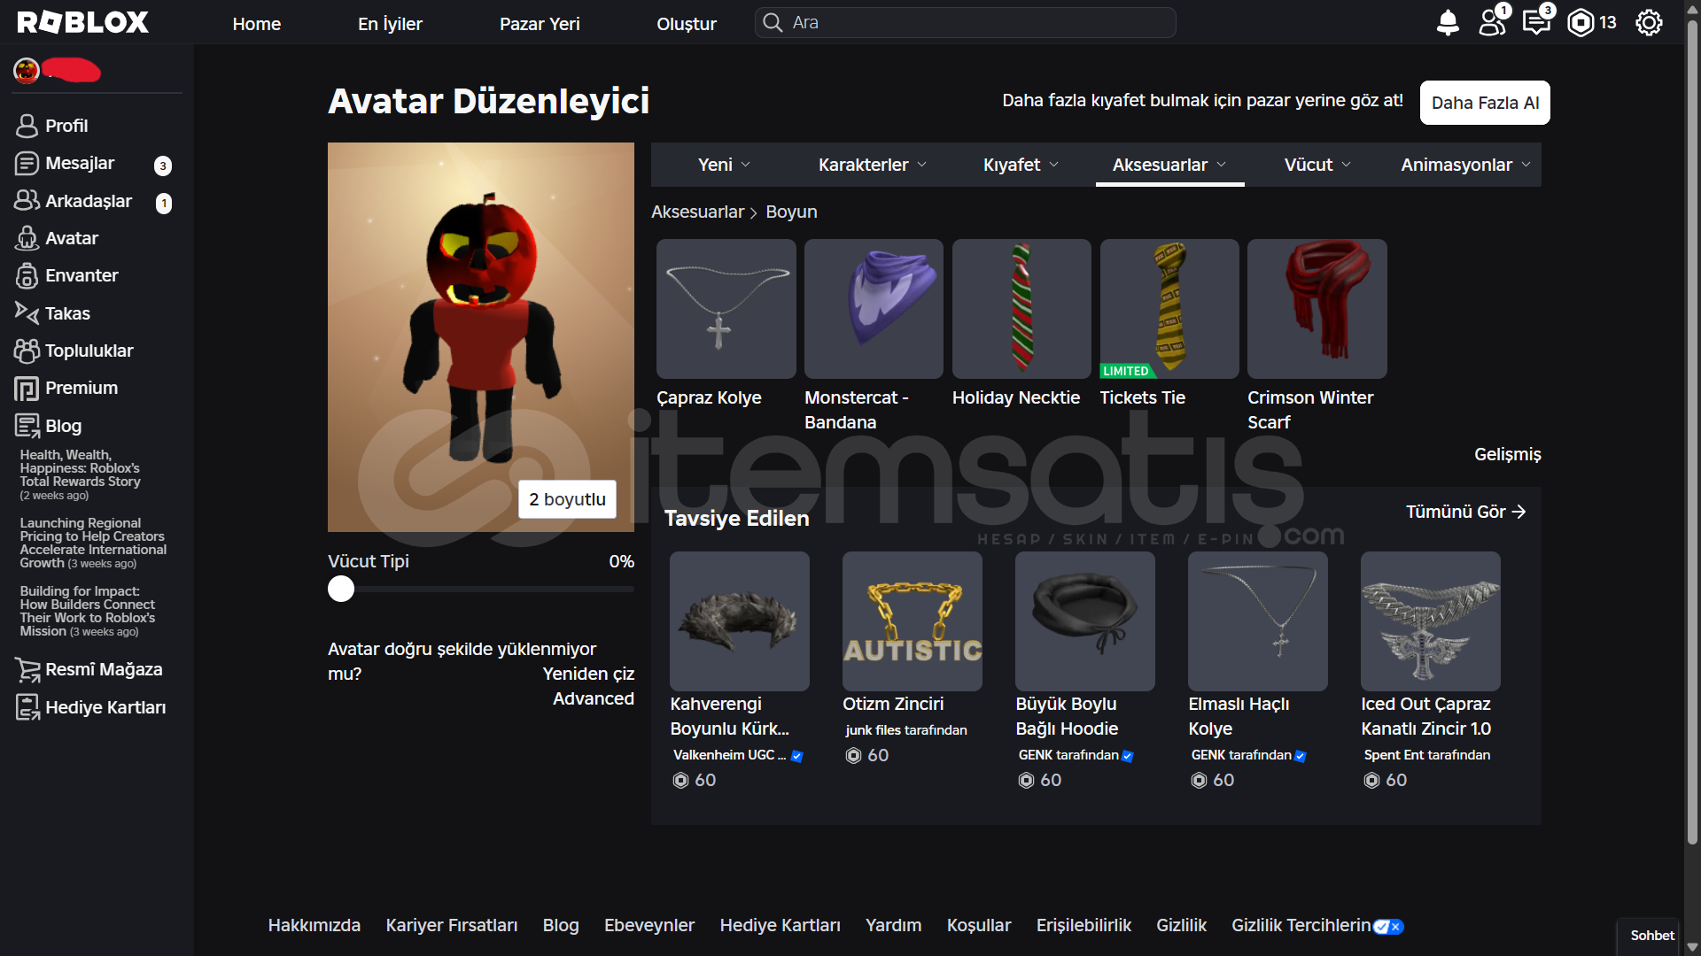
Task: Select the Monstercat Bandana thumbnail
Action: point(874,309)
